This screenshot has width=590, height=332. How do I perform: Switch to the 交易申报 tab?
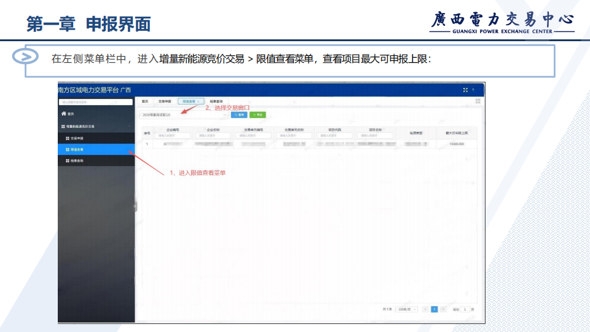[165, 101]
